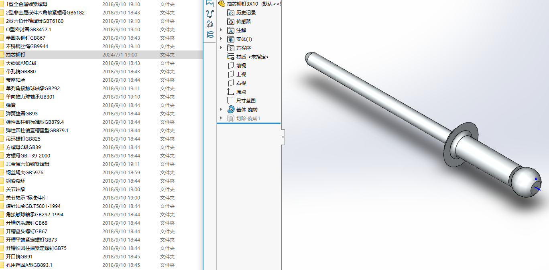Click the folder icon of 钢索套环

(x=2, y=181)
